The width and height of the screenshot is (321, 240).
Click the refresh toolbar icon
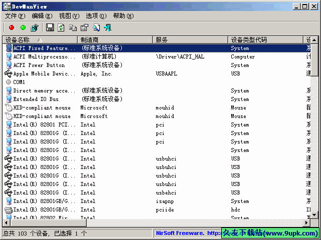(x=61, y=27)
